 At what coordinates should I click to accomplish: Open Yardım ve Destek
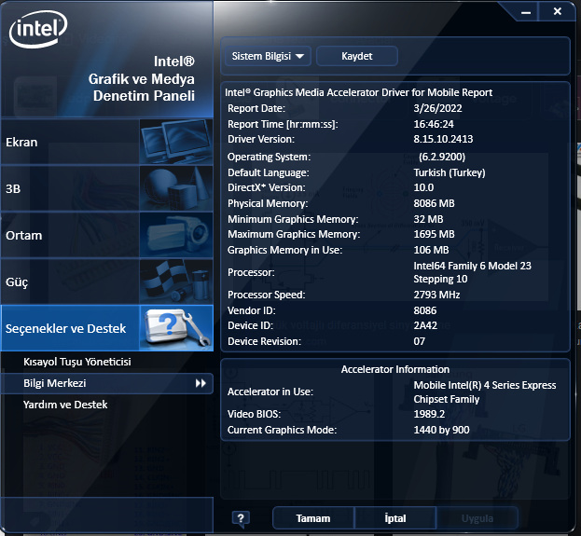coord(65,405)
